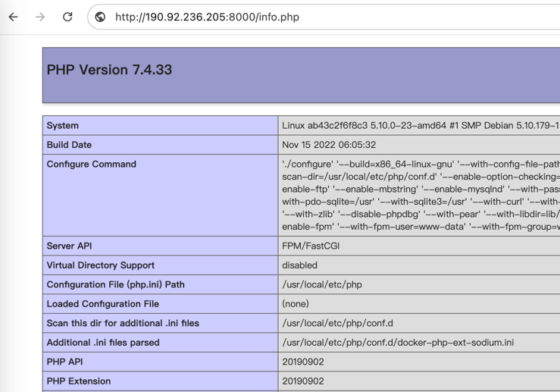Select PHP Extension value 20190902

(x=303, y=381)
